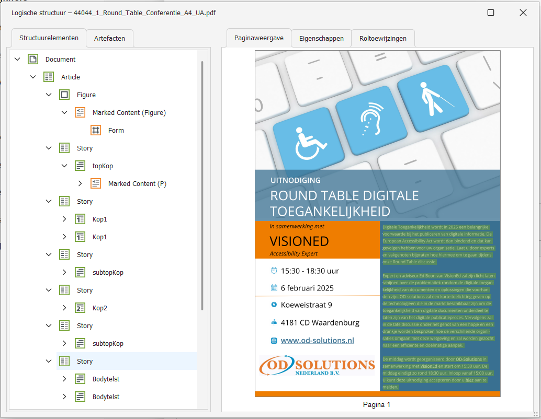Click the orange Marked Content (Figure) icon

(x=80, y=112)
